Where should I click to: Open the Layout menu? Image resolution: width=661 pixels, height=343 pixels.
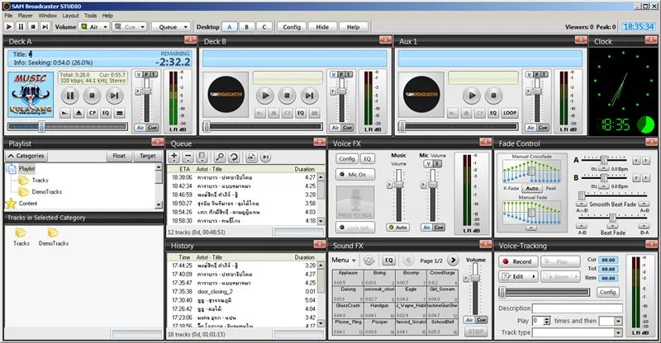pyautogui.click(x=70, y=16)
